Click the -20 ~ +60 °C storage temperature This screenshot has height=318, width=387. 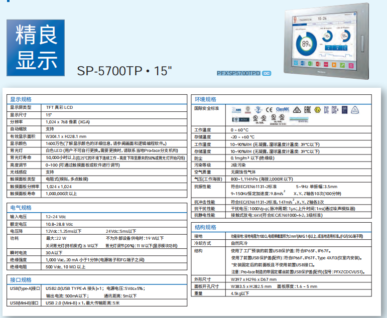pyautogui.click(x=242, y=137)
